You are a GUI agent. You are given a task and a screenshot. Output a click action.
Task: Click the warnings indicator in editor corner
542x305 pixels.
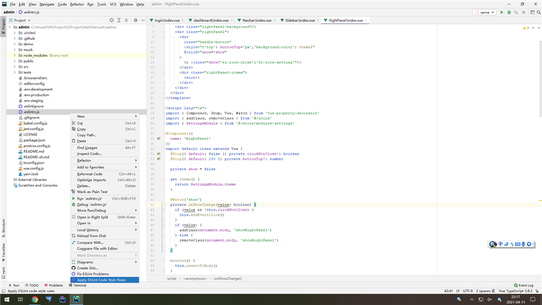click(x=526, y=28)
